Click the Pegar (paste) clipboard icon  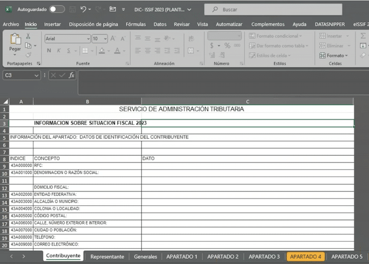(15, 39)
